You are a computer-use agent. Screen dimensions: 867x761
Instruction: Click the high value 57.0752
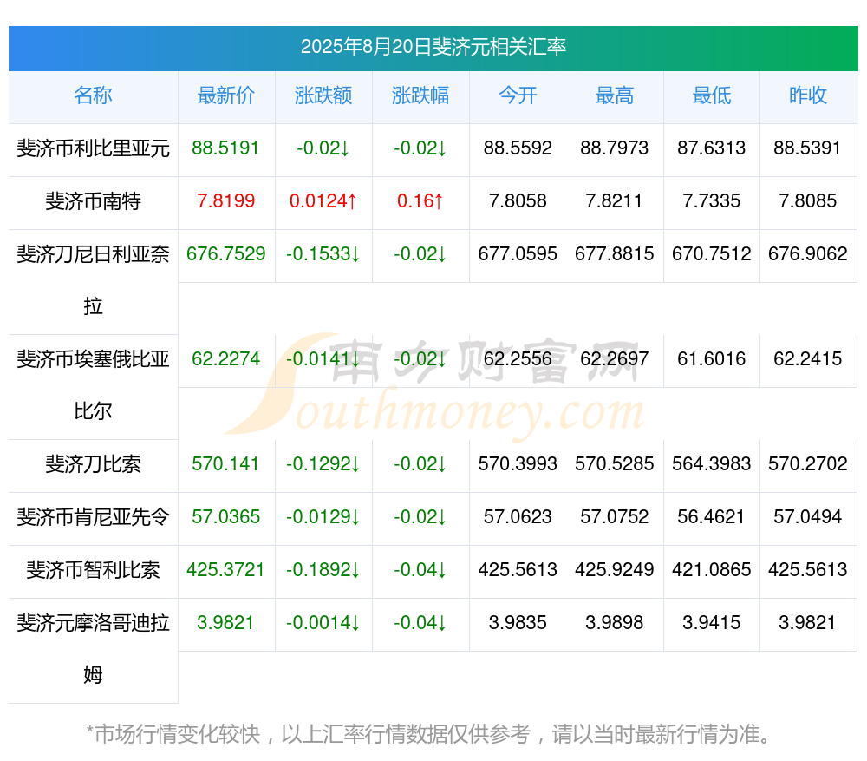pyautogui.click(x=615, y=516)
